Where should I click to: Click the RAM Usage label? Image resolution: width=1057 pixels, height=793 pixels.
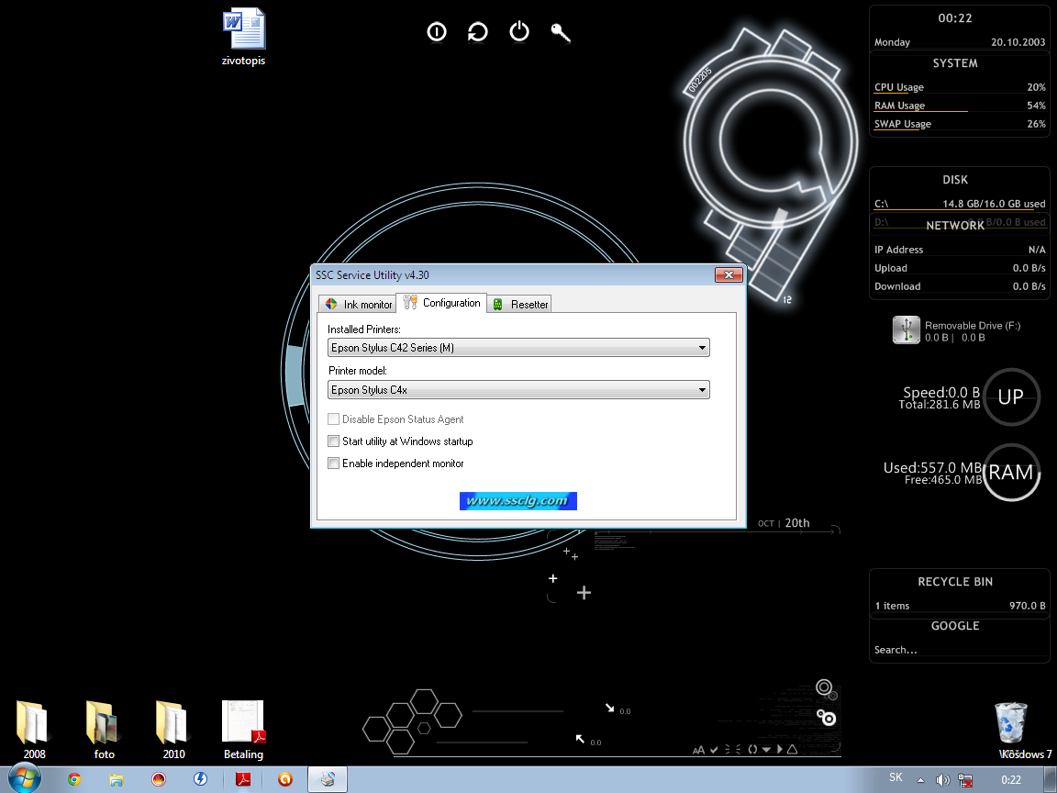[899, 106]
